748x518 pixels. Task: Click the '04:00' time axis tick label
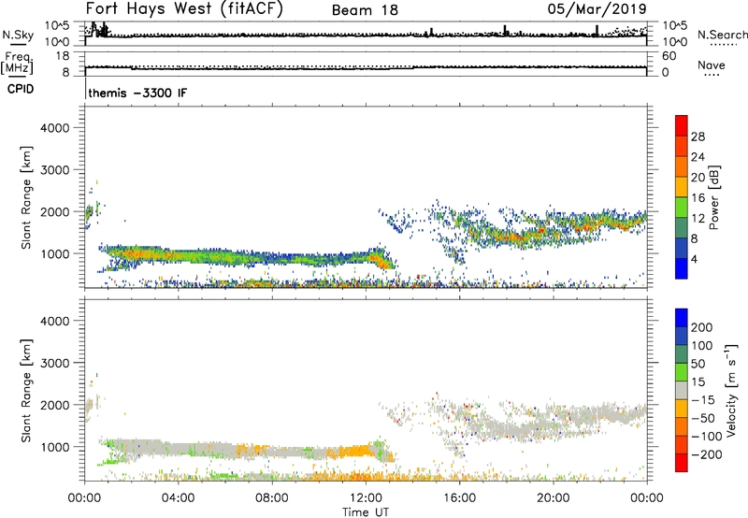point(179,498)
